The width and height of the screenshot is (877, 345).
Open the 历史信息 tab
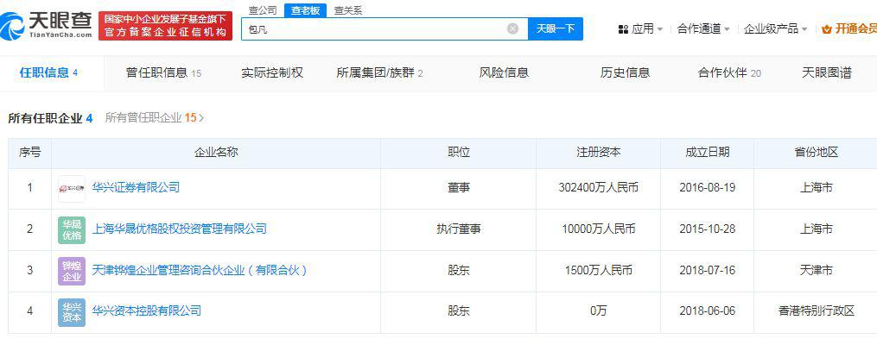pos(626,72)
